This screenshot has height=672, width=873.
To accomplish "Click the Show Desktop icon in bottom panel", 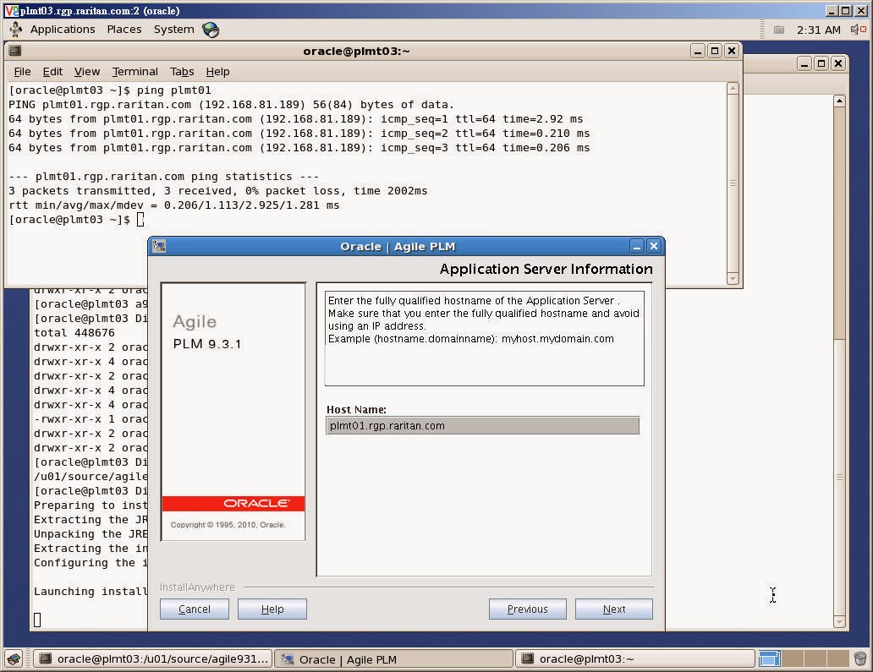I will pyautogui.click(x=14, y=659).
